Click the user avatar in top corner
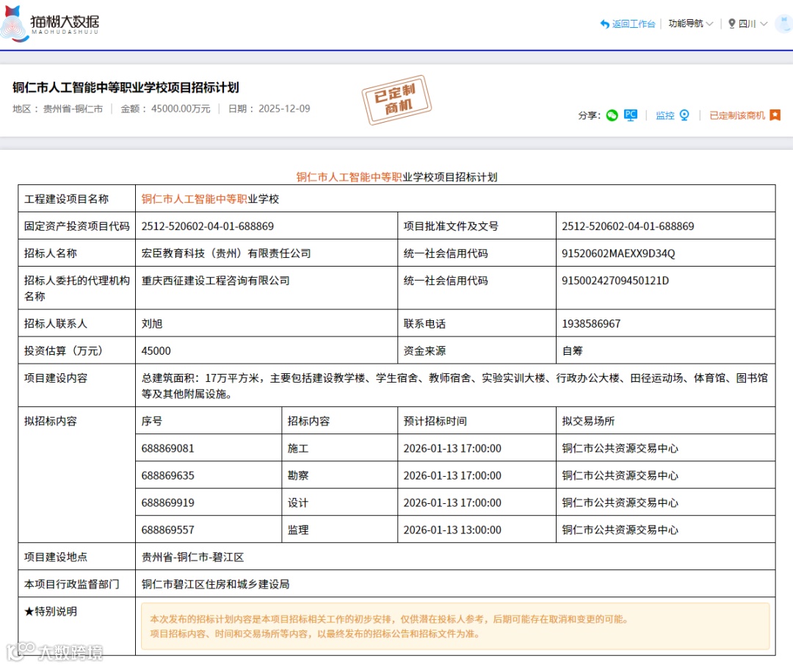Image resolution: width=793 pixels, height=667 pixels. [785, 24]
